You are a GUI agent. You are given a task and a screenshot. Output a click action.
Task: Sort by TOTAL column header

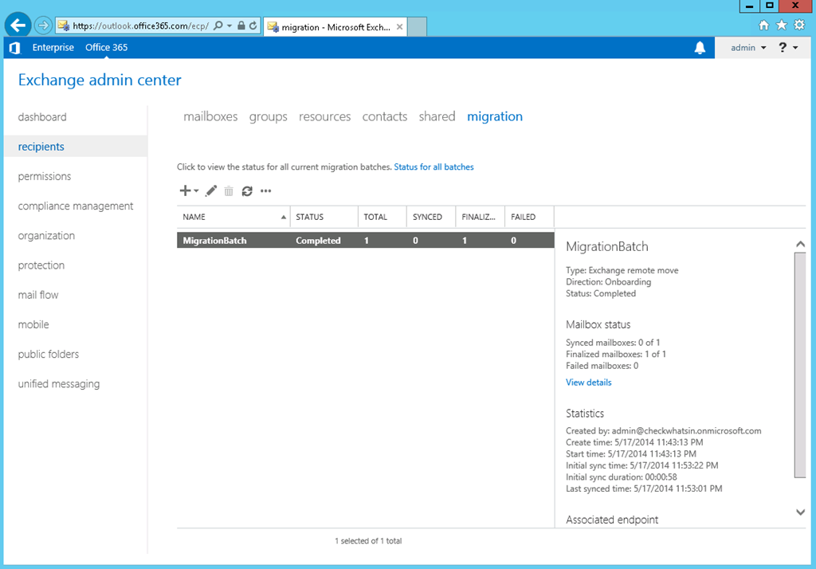pos(382,217)
